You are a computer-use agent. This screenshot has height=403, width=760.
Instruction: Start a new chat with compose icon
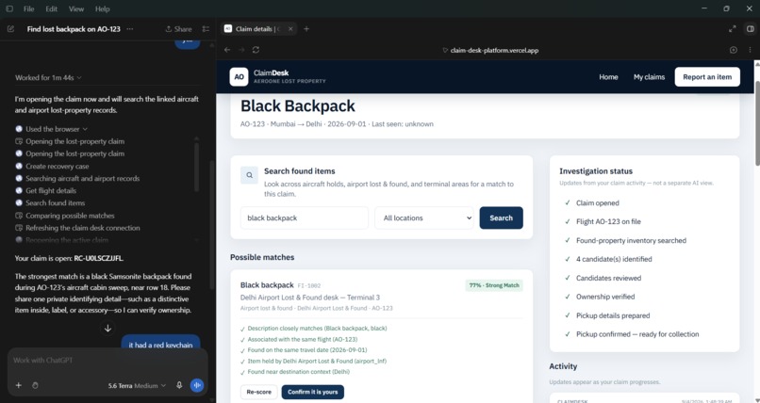tap(10, 29)
